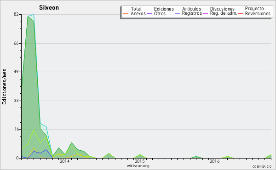
Task: Click the Reg. de adm. legend label
Action: click(x=224, y=13)
